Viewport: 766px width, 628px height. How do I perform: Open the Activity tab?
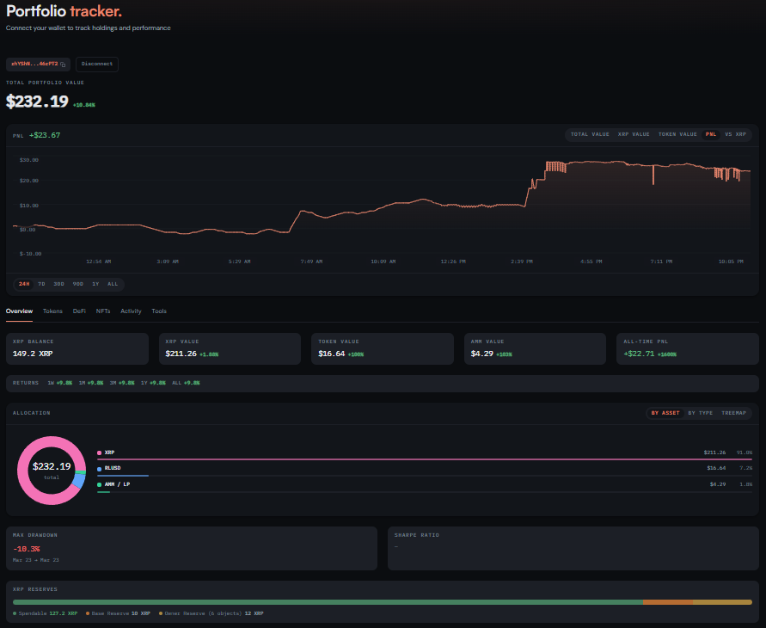(131, 311)
